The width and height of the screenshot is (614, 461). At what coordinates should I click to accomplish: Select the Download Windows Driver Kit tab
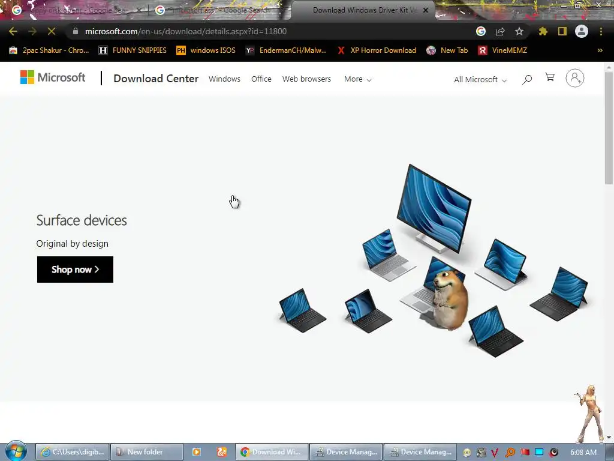coord(362,10)
